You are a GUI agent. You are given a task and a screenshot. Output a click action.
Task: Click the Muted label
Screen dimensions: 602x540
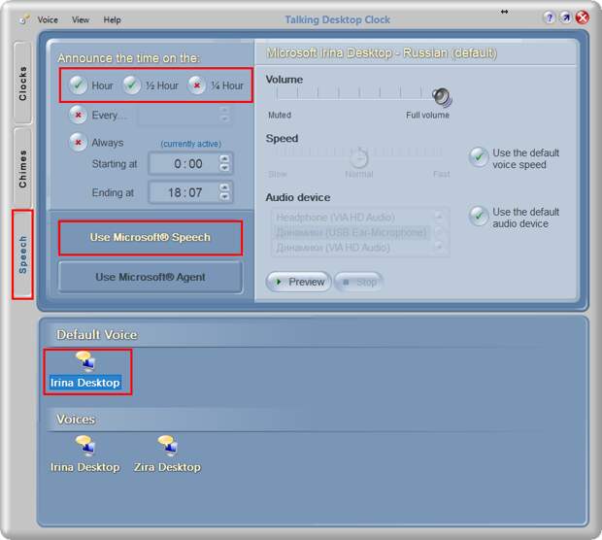point(280,115)
